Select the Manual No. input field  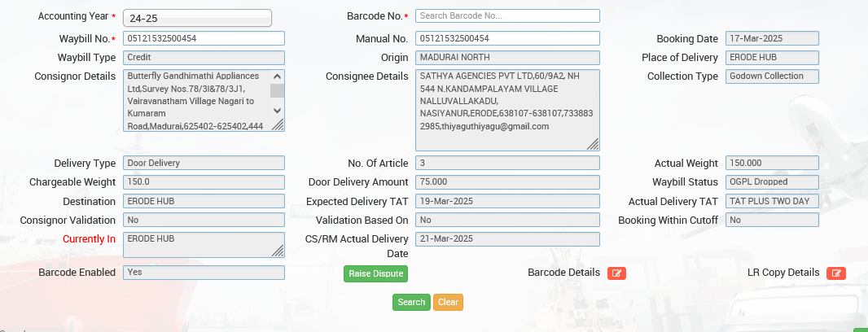pos(507,38)
